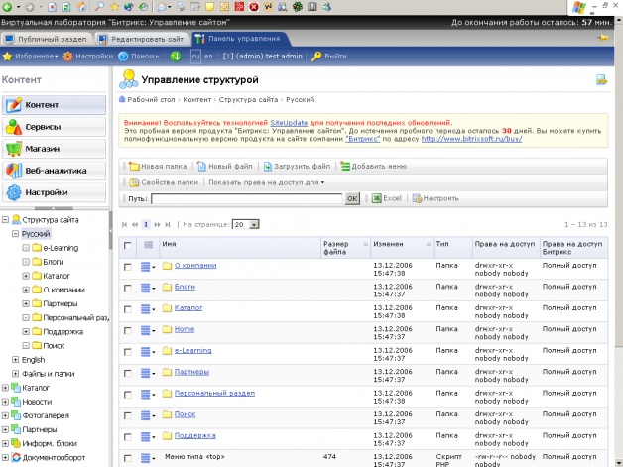Image resolution: width=623 pixels, height=467 pixels.
Task: Open the Web analytics (Веб-аналитика) section
Action: (x=55, y=171)
